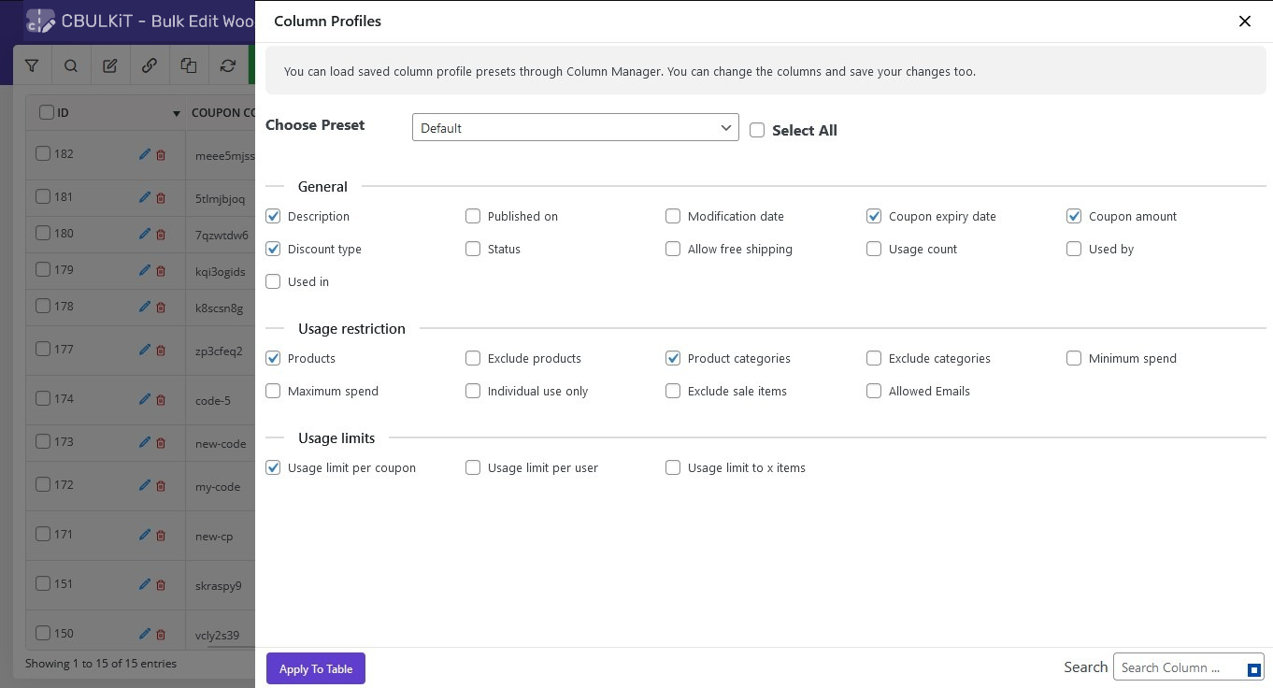Viewport: 1273px width, 688px height.
Task: Enable the Minimum spend checkbox
Action: 1074,358
